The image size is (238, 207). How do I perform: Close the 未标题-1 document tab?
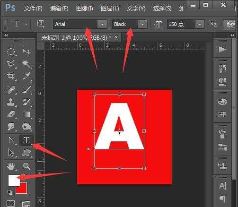116,37
